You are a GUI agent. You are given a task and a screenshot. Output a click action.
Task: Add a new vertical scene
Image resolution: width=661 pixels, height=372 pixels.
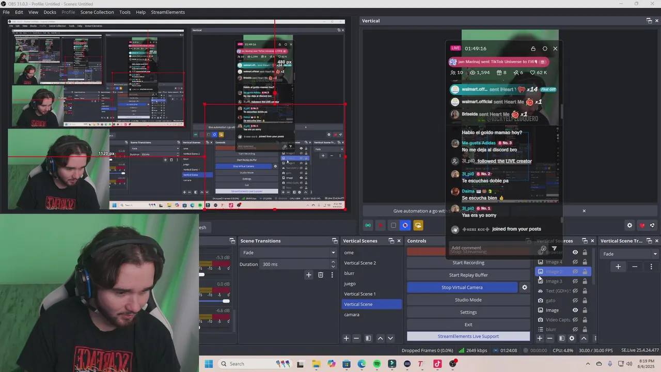coord(347,338)
